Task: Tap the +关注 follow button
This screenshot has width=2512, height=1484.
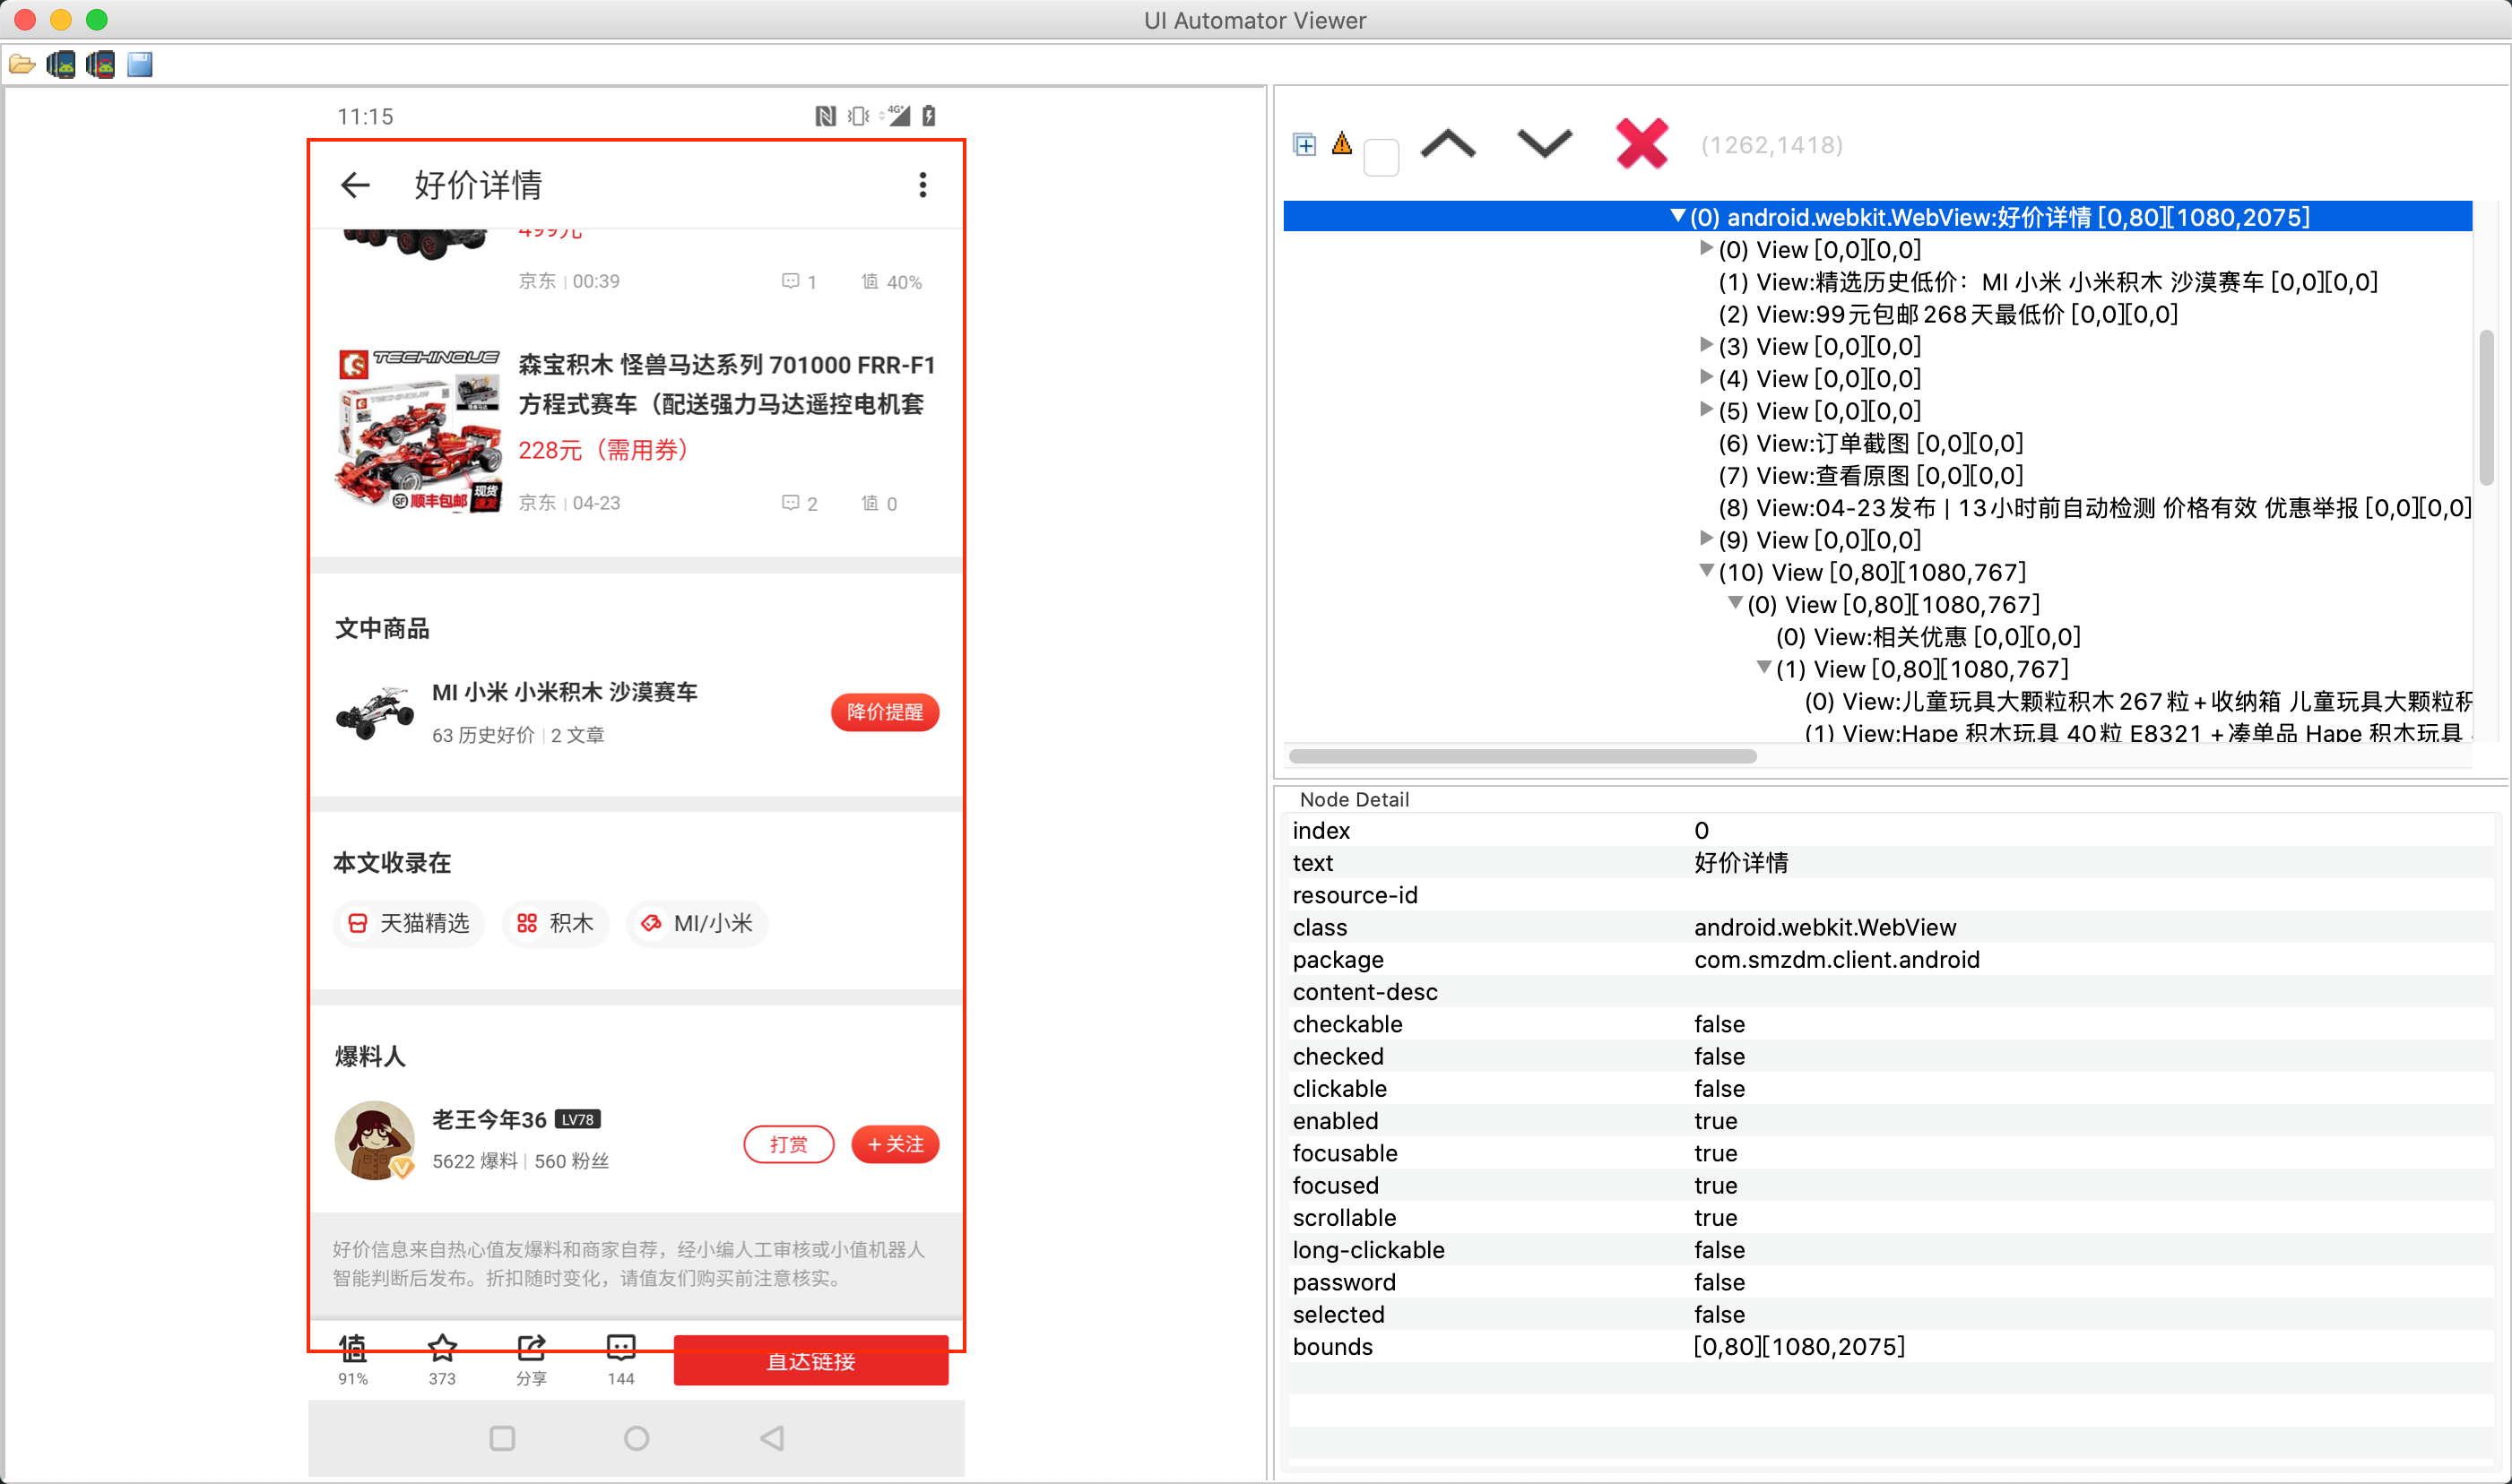Action: click(895, 1144)
